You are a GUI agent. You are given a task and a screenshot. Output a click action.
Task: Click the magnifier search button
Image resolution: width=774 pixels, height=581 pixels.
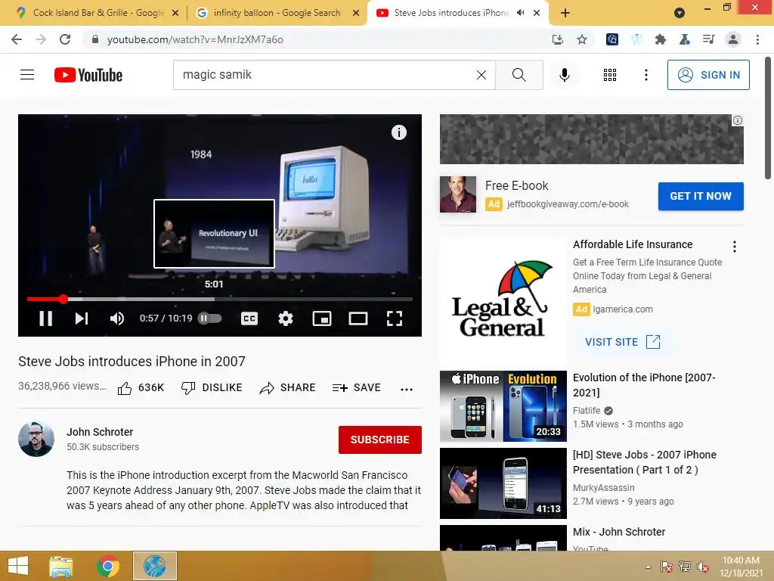[x=519, y=75]
